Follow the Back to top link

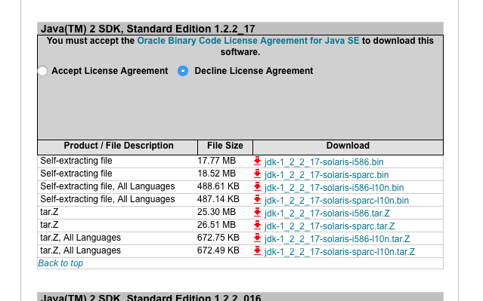[x=60, y=263]
